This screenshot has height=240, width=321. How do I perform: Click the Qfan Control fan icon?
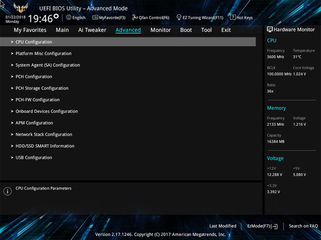pyautogui.click(x=135, y=17)
